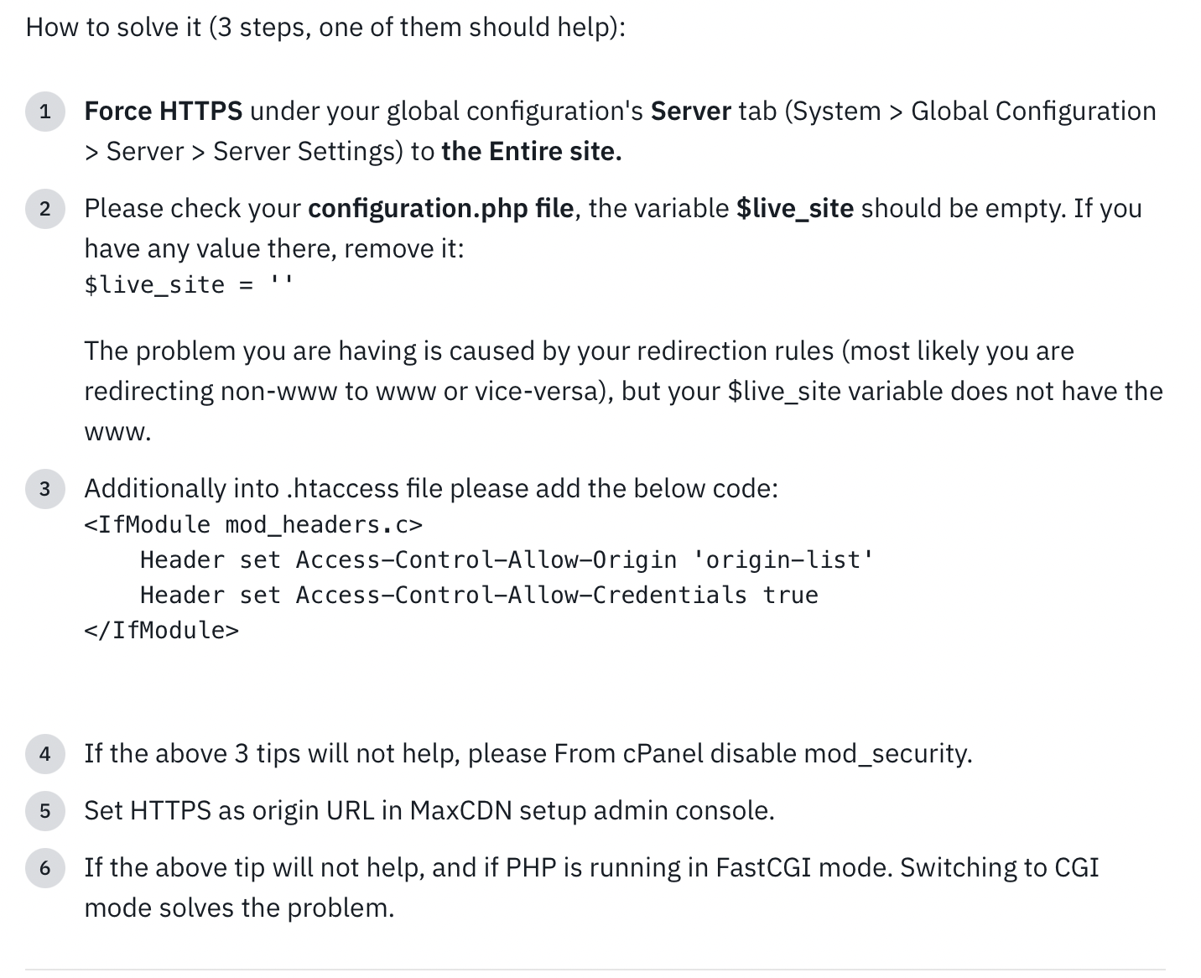Click the step 4 number badge
The image size is (1201, 978).
coord(45,754)
